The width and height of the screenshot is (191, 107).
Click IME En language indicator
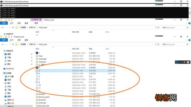pos(177,62)
